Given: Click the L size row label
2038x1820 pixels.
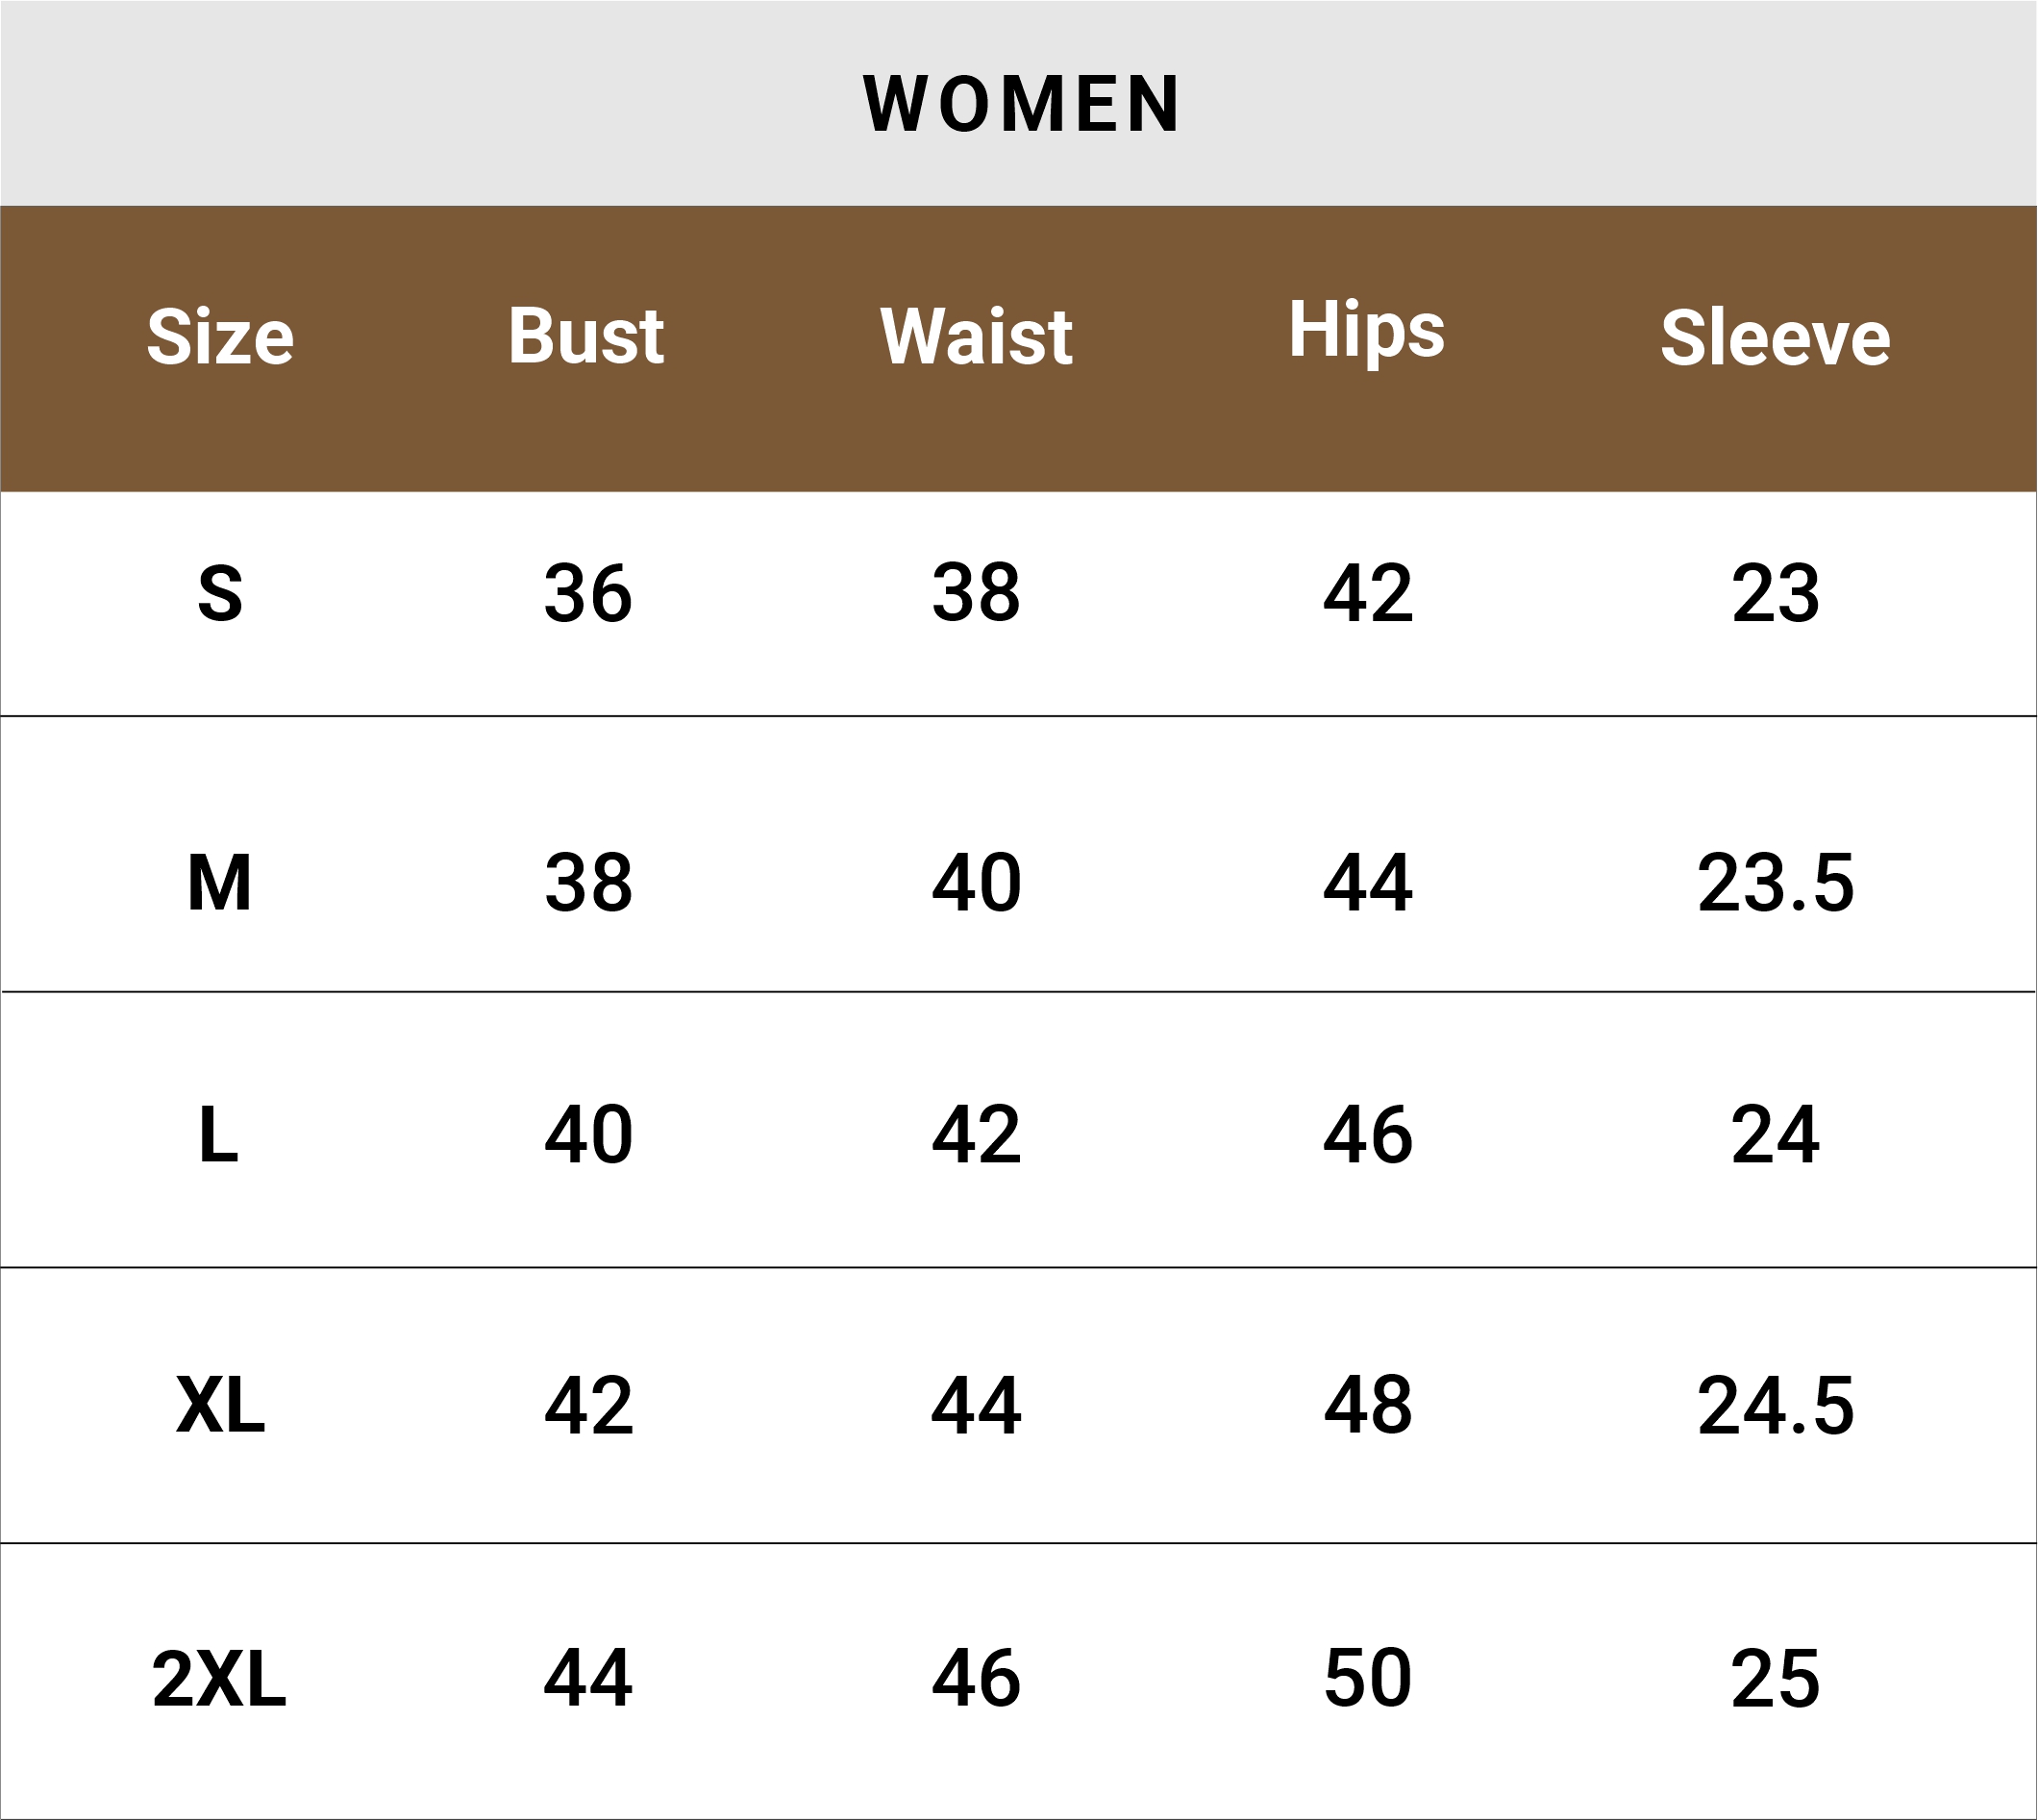Looking at the screenshot, I should 219,1135.
